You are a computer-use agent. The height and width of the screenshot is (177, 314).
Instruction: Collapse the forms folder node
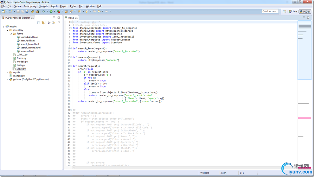(11, 34)
